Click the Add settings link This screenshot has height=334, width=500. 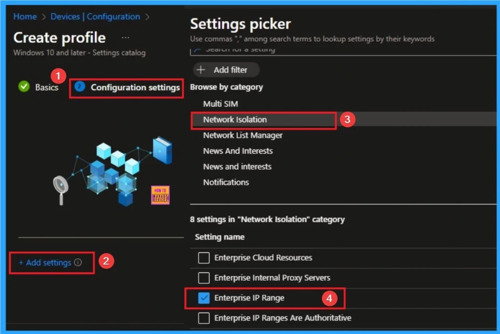47,263
